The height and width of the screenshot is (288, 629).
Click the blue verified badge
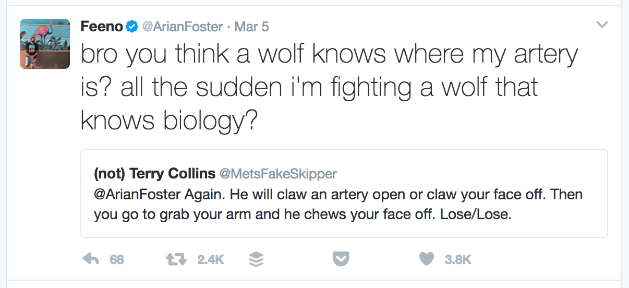(131, 26)
